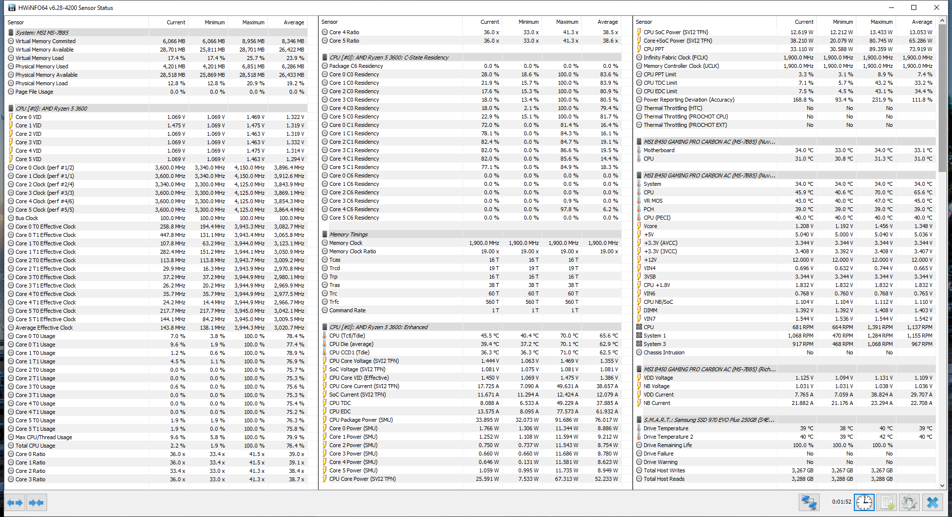
Task: Select the AMD Ryzen 5 3600: Enhanced group header
Action: (x=470, y=327)
